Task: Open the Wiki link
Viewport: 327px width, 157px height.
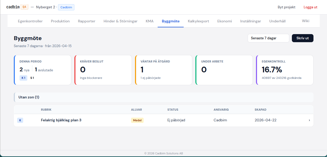Action: pos(305,21)
